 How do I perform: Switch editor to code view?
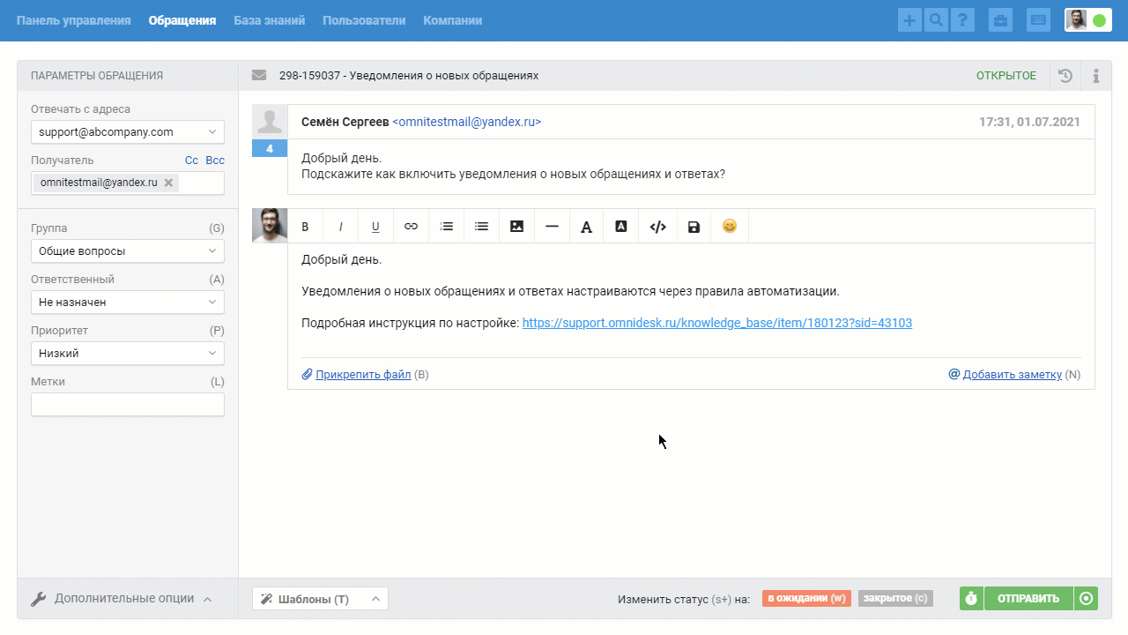pyautogui.click(x=657, y=227)
